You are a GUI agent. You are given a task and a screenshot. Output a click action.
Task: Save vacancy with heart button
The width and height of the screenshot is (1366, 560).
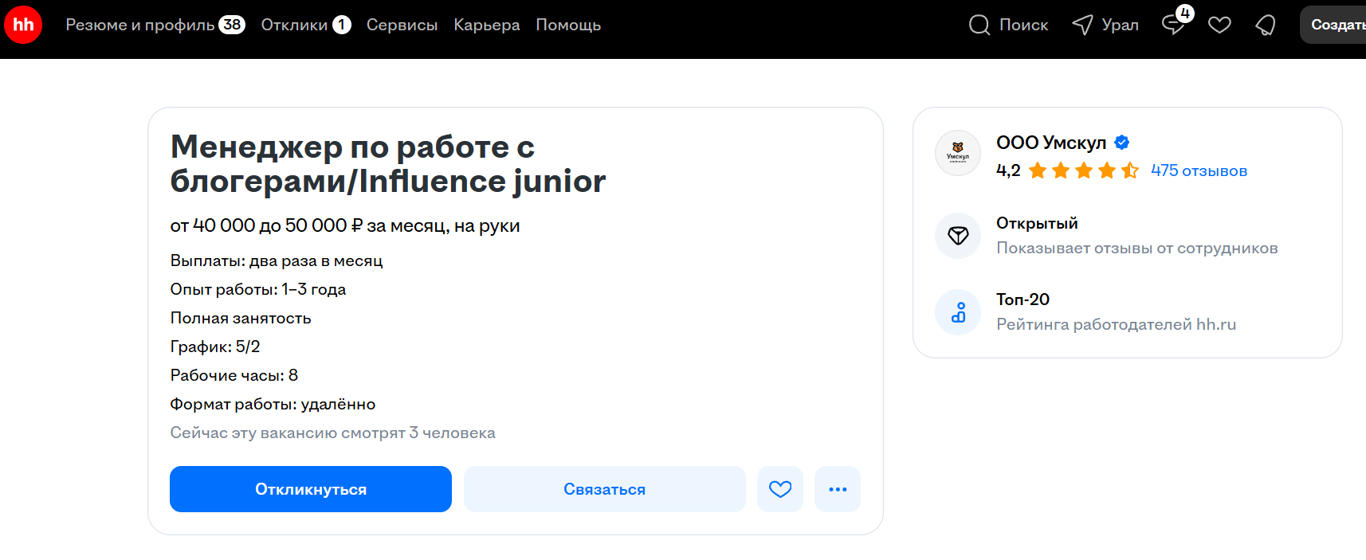pyautogui.click(x=780, y=489)
